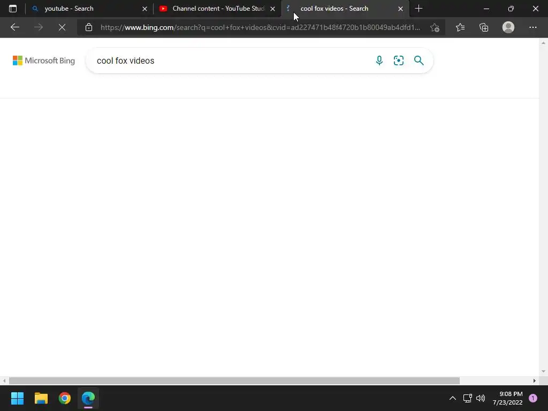Close the youtube - Search tab
The image size is (548, 411).
click(x=144, y=9)
